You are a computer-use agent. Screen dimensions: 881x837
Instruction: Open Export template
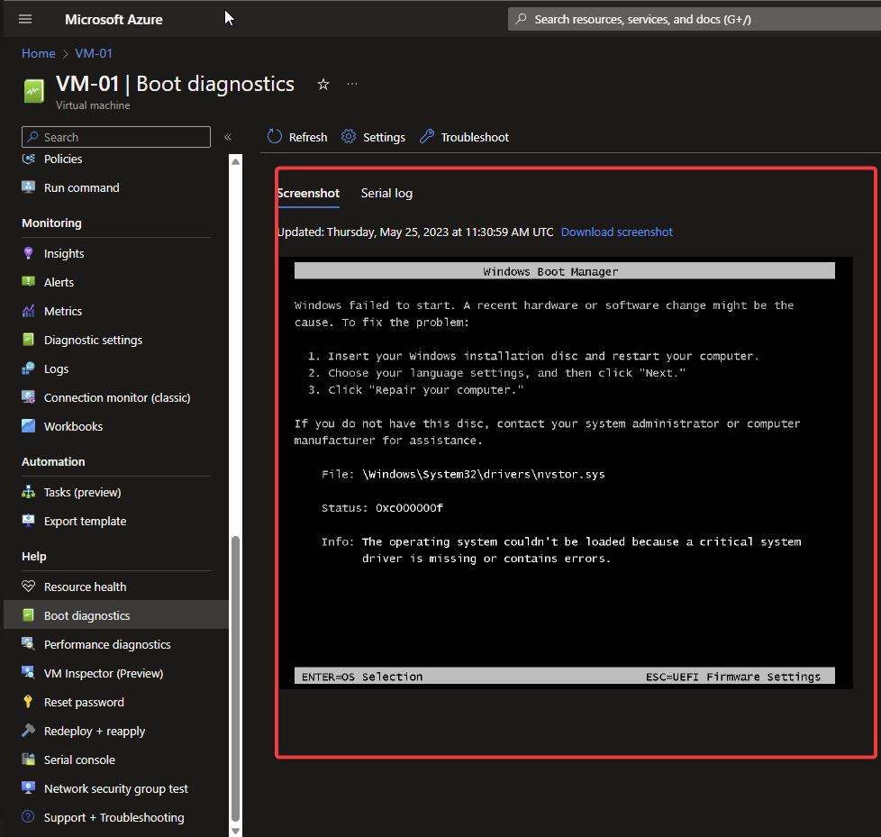pos(83,521)
